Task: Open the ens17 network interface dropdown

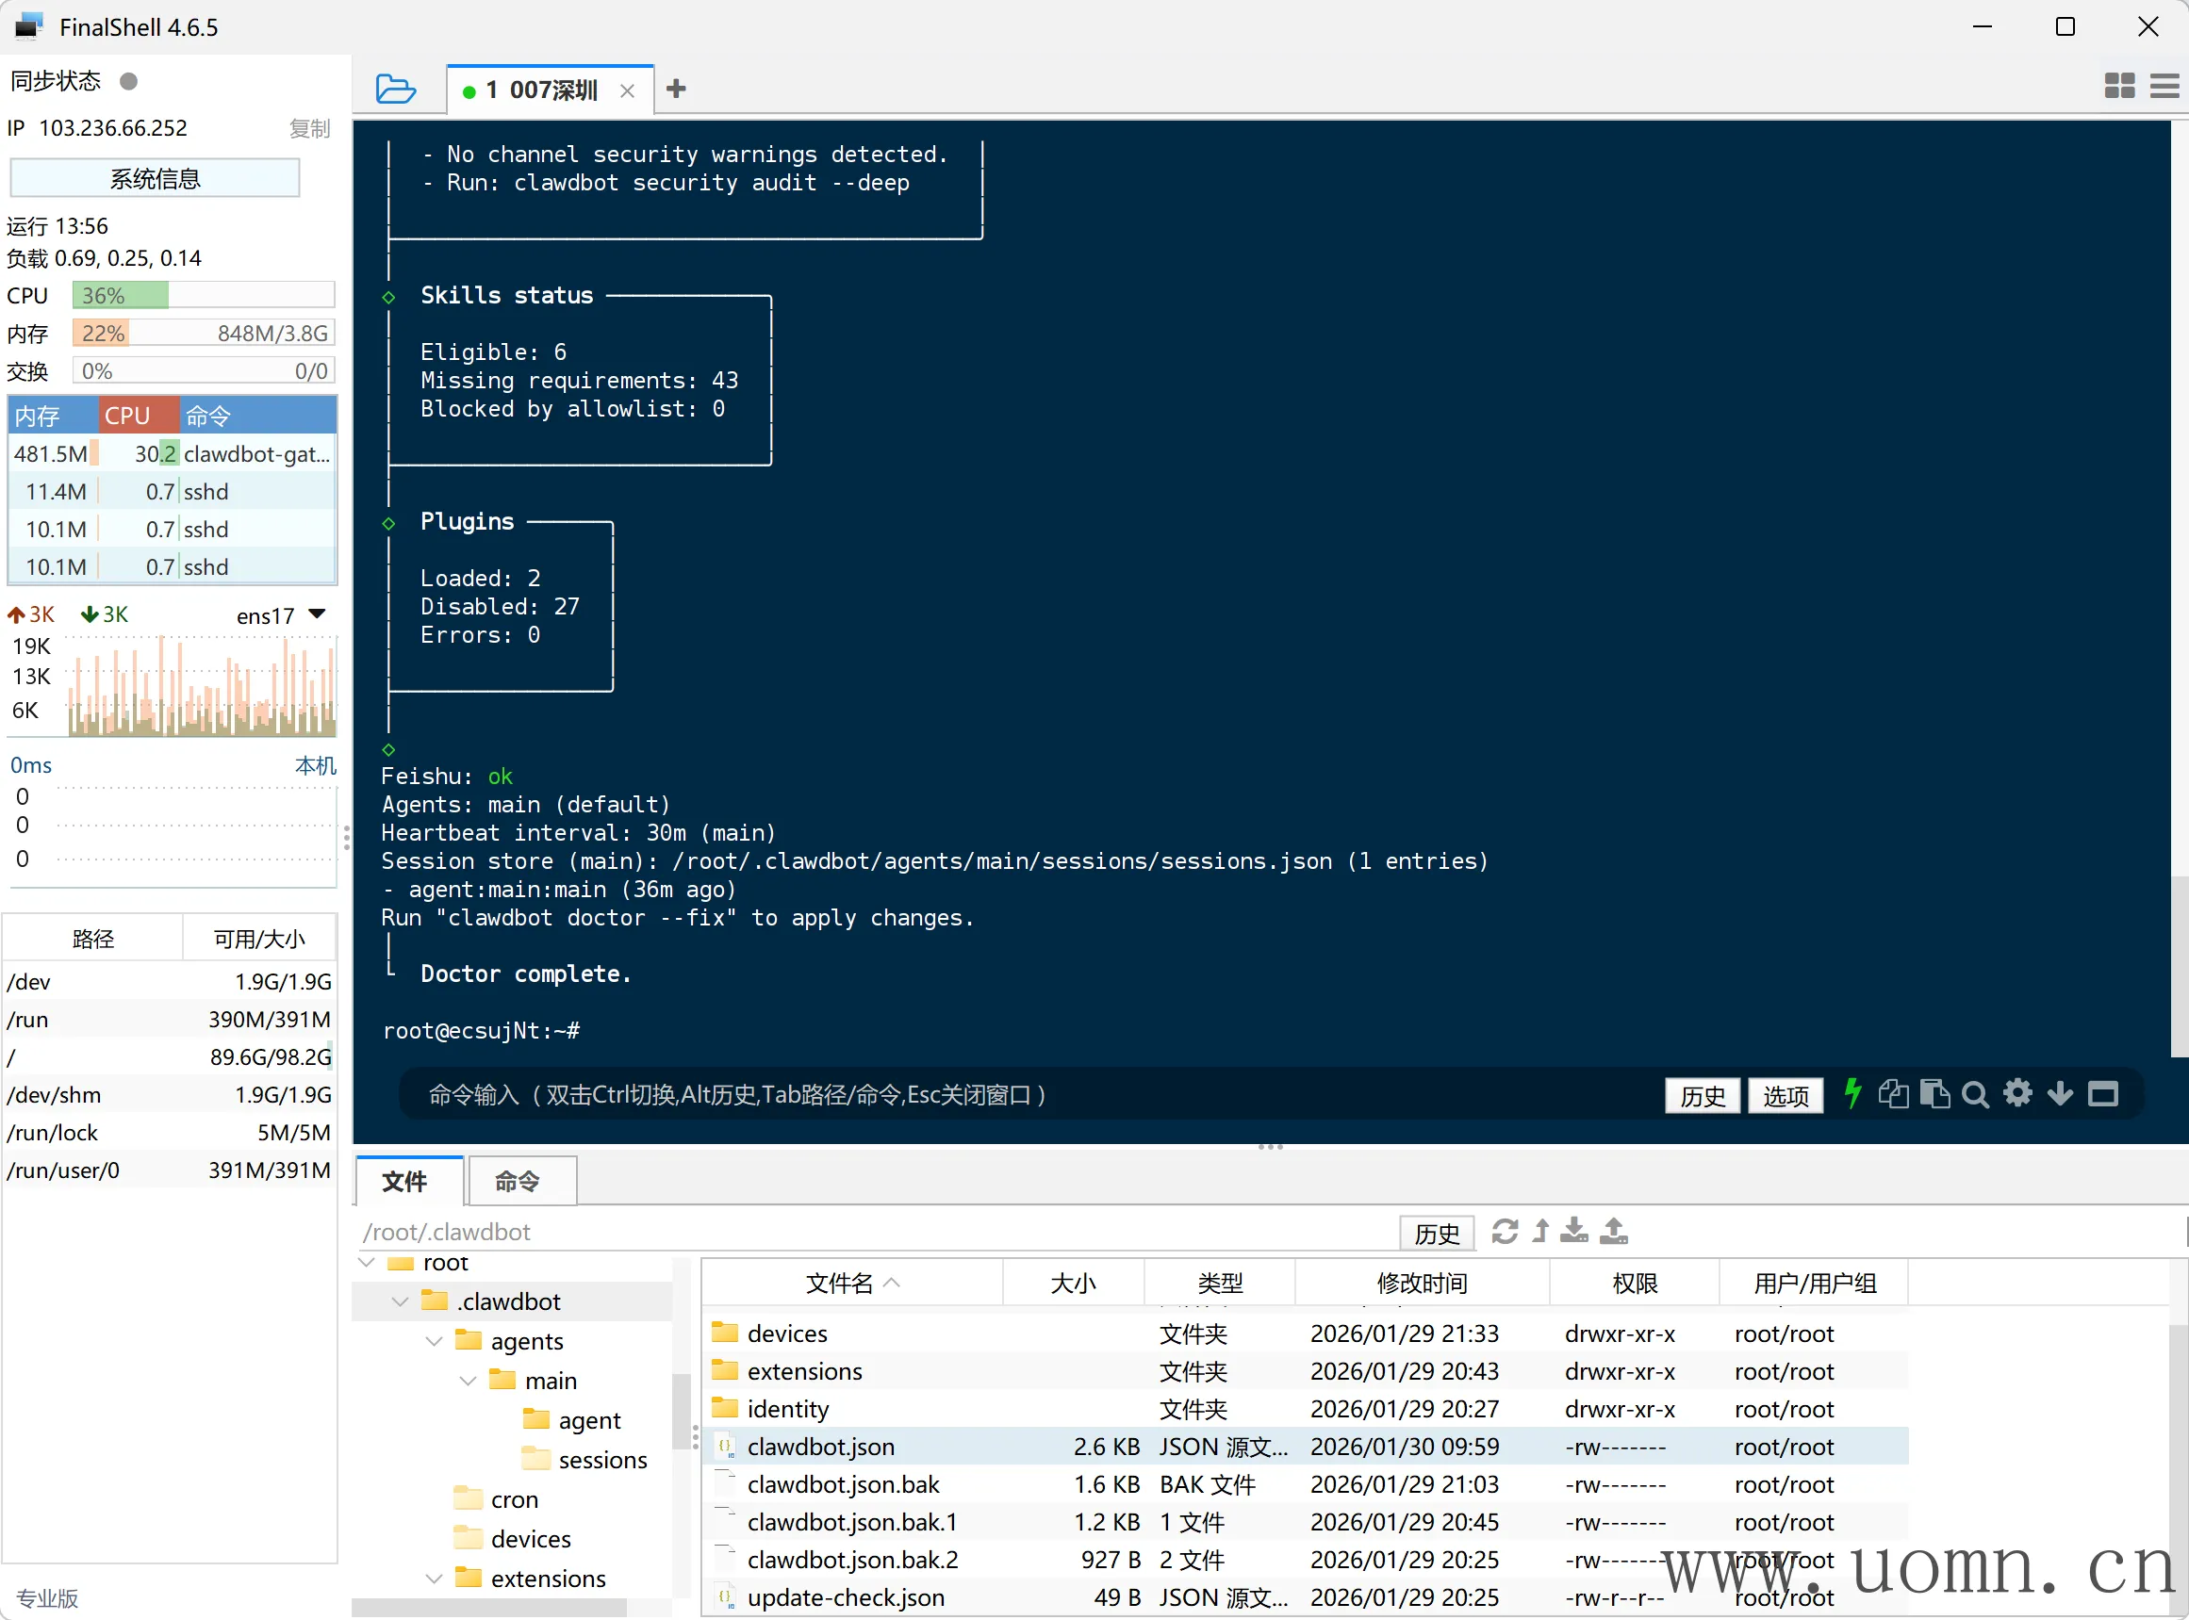Action: click(x=316, y=614)
